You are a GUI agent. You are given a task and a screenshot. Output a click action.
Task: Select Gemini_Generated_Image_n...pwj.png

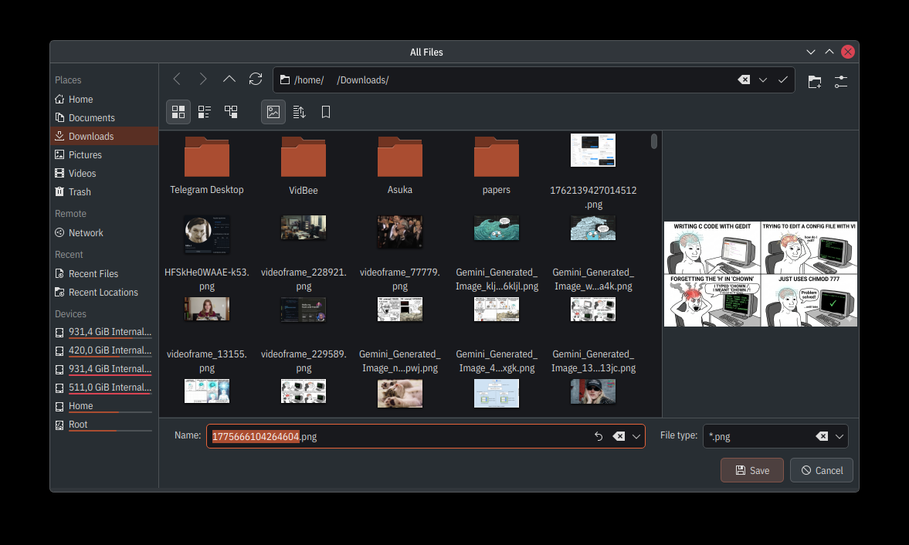click(x=400, y=335)
